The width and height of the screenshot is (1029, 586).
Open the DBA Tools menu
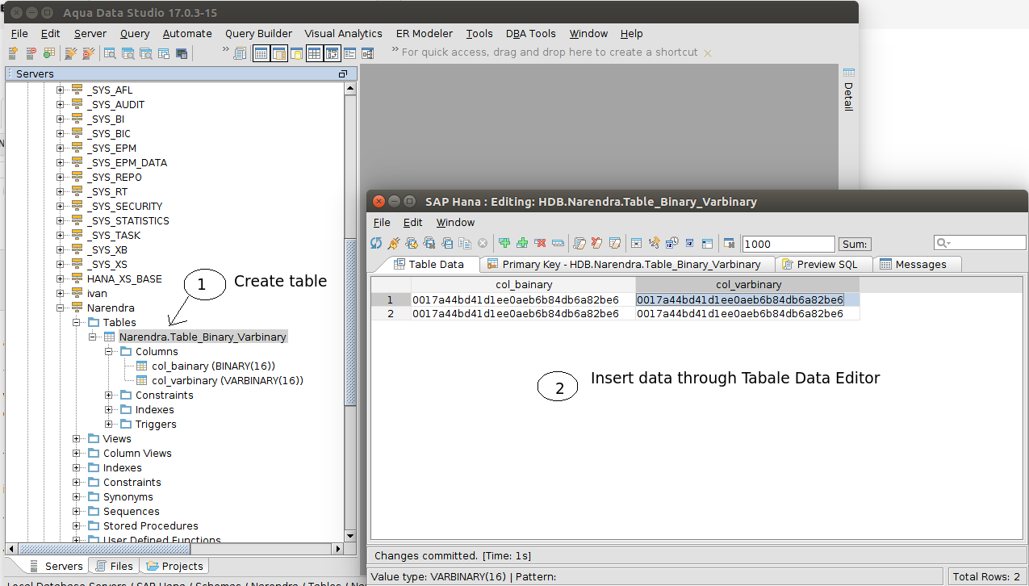coord(531,33)
